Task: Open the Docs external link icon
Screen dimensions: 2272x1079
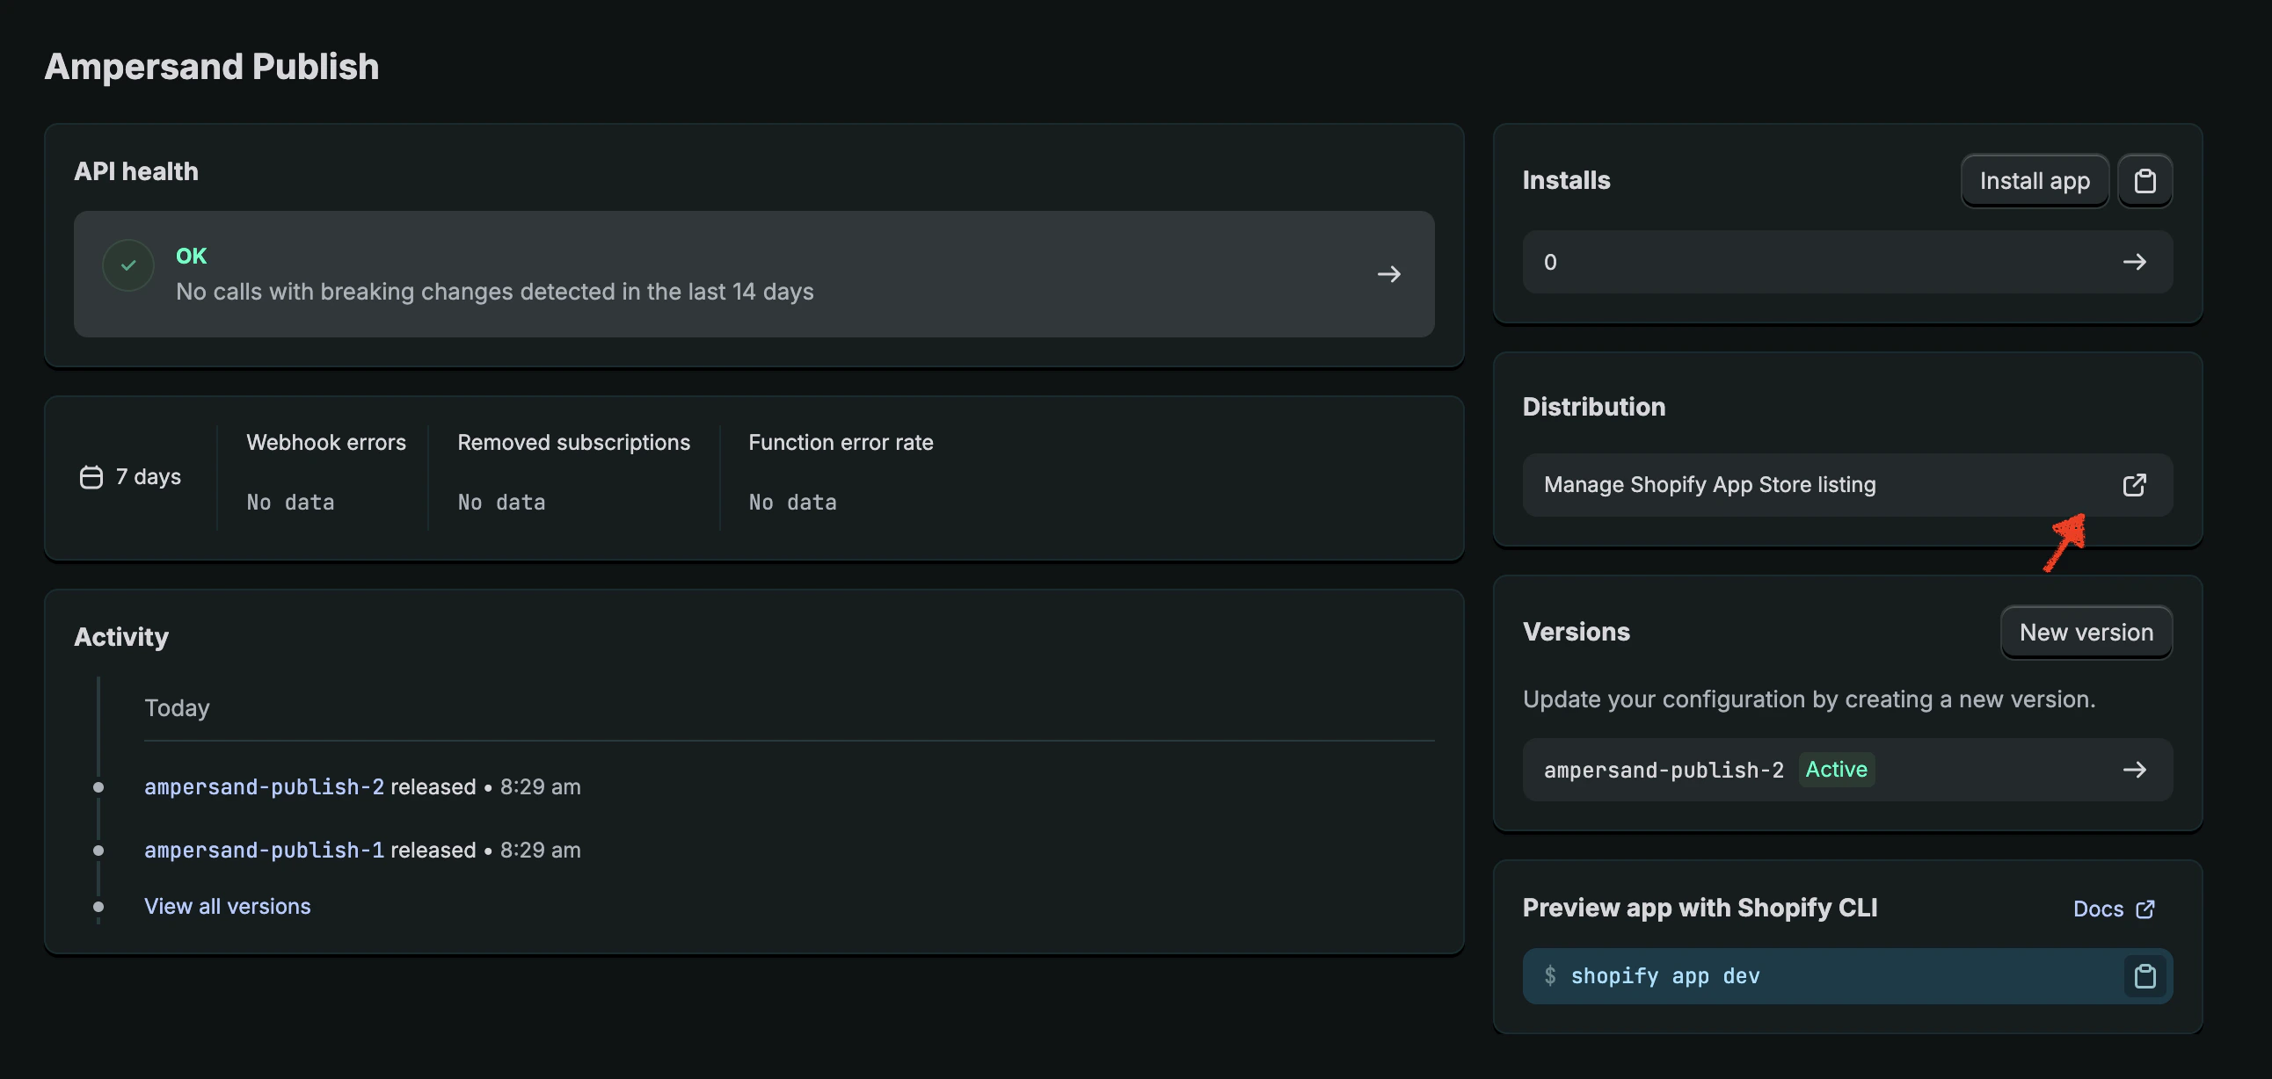Action: coord(2147,909)
